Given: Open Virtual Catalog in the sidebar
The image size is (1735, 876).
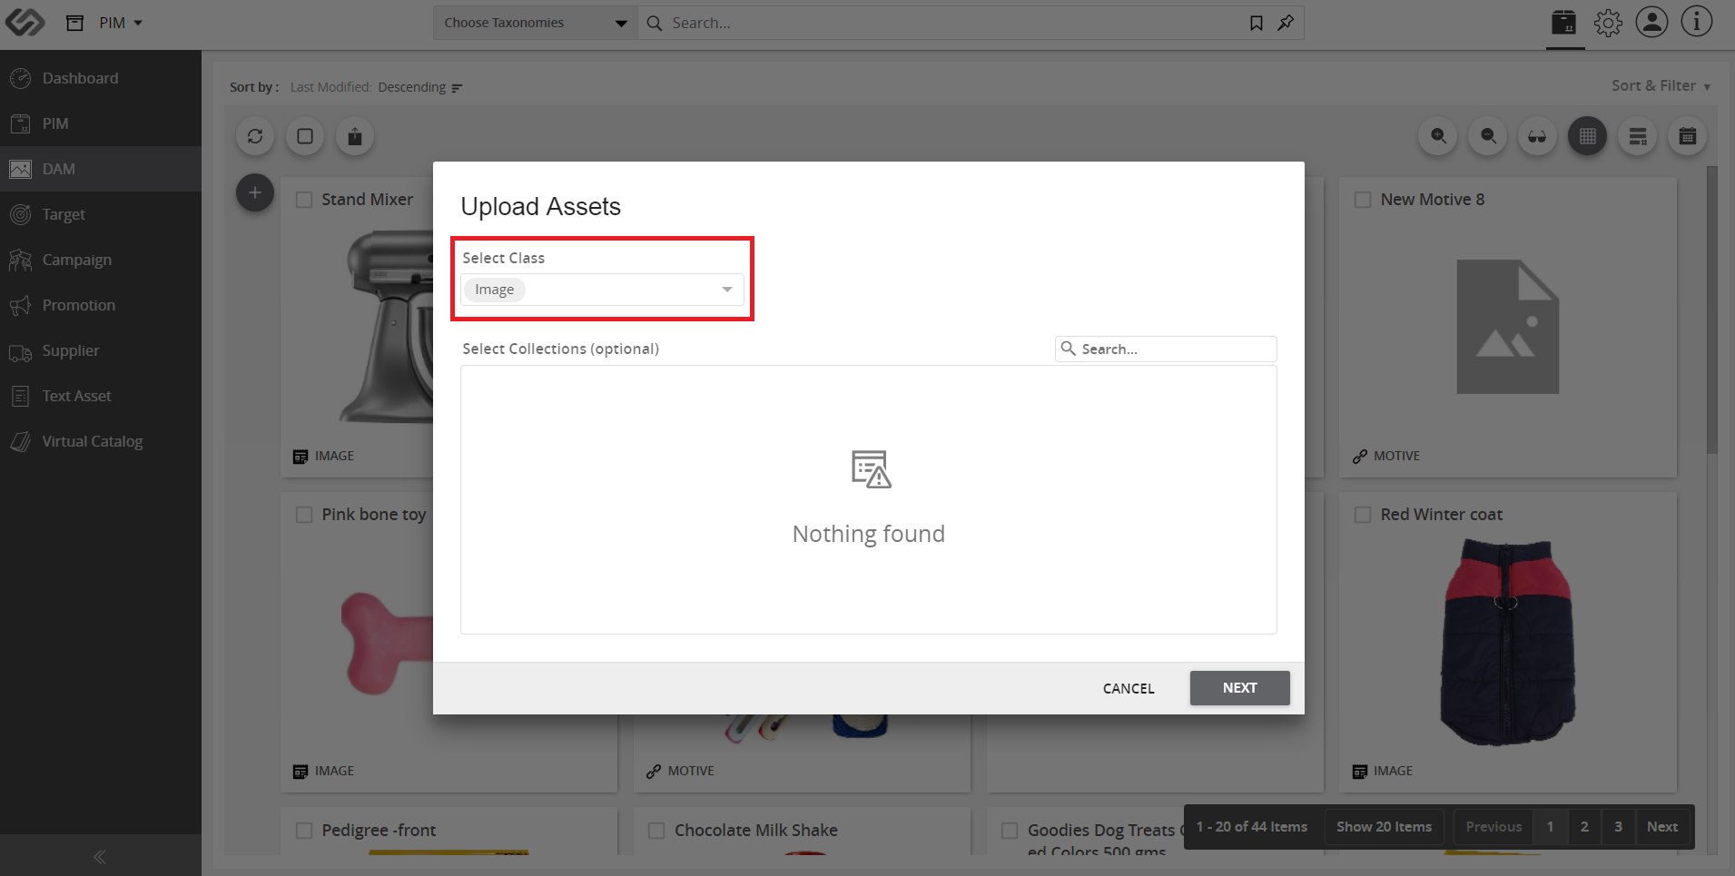Looking at the screenshot, I should 92,441.
